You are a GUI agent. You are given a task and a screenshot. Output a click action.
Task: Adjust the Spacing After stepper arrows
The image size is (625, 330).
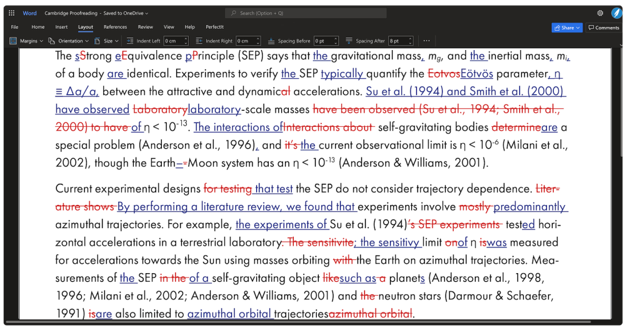coord(412,41)
